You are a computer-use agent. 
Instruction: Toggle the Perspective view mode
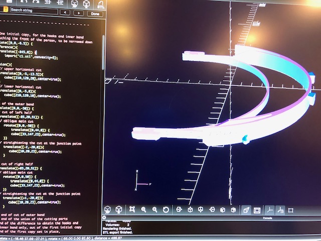click(246, 209)
